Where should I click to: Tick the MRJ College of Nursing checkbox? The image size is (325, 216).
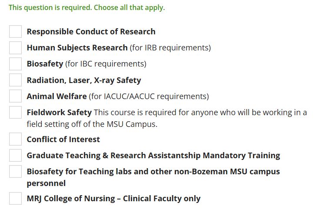tap(16, 199)
